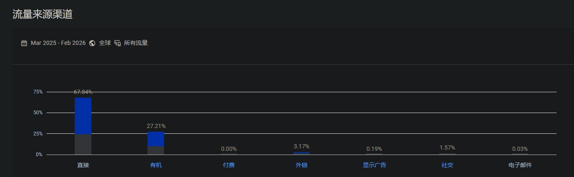Image resolution: width=574 pixels, height=177 pixels.
Task: Open the 有机 channel link
Action: (x=156, y=165)
